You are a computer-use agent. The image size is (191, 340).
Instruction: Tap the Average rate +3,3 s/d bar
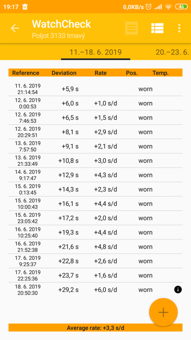click(x=95, y=328)
